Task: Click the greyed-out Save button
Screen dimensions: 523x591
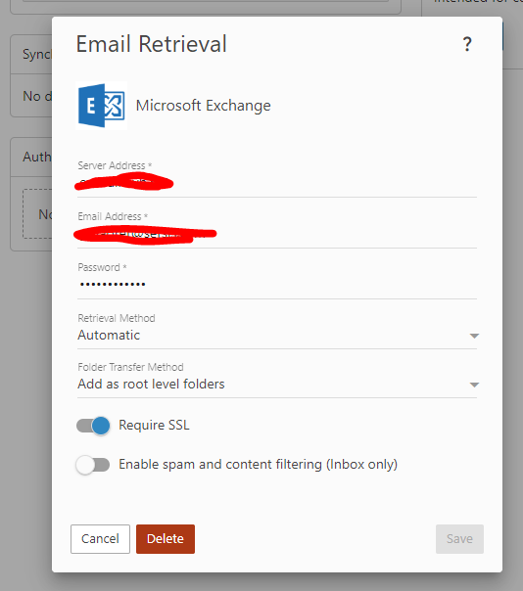Action: click(x=459, y=539)
